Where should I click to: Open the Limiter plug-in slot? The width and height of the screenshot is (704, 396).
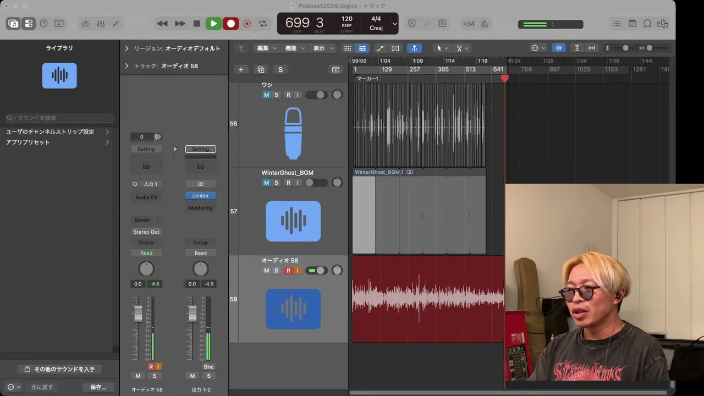point(200,196)
